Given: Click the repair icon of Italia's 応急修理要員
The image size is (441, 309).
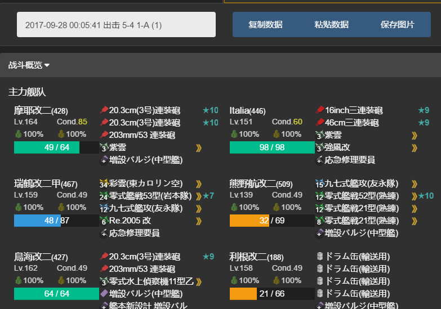Looking at the screenshot, I should coord(320,160).
